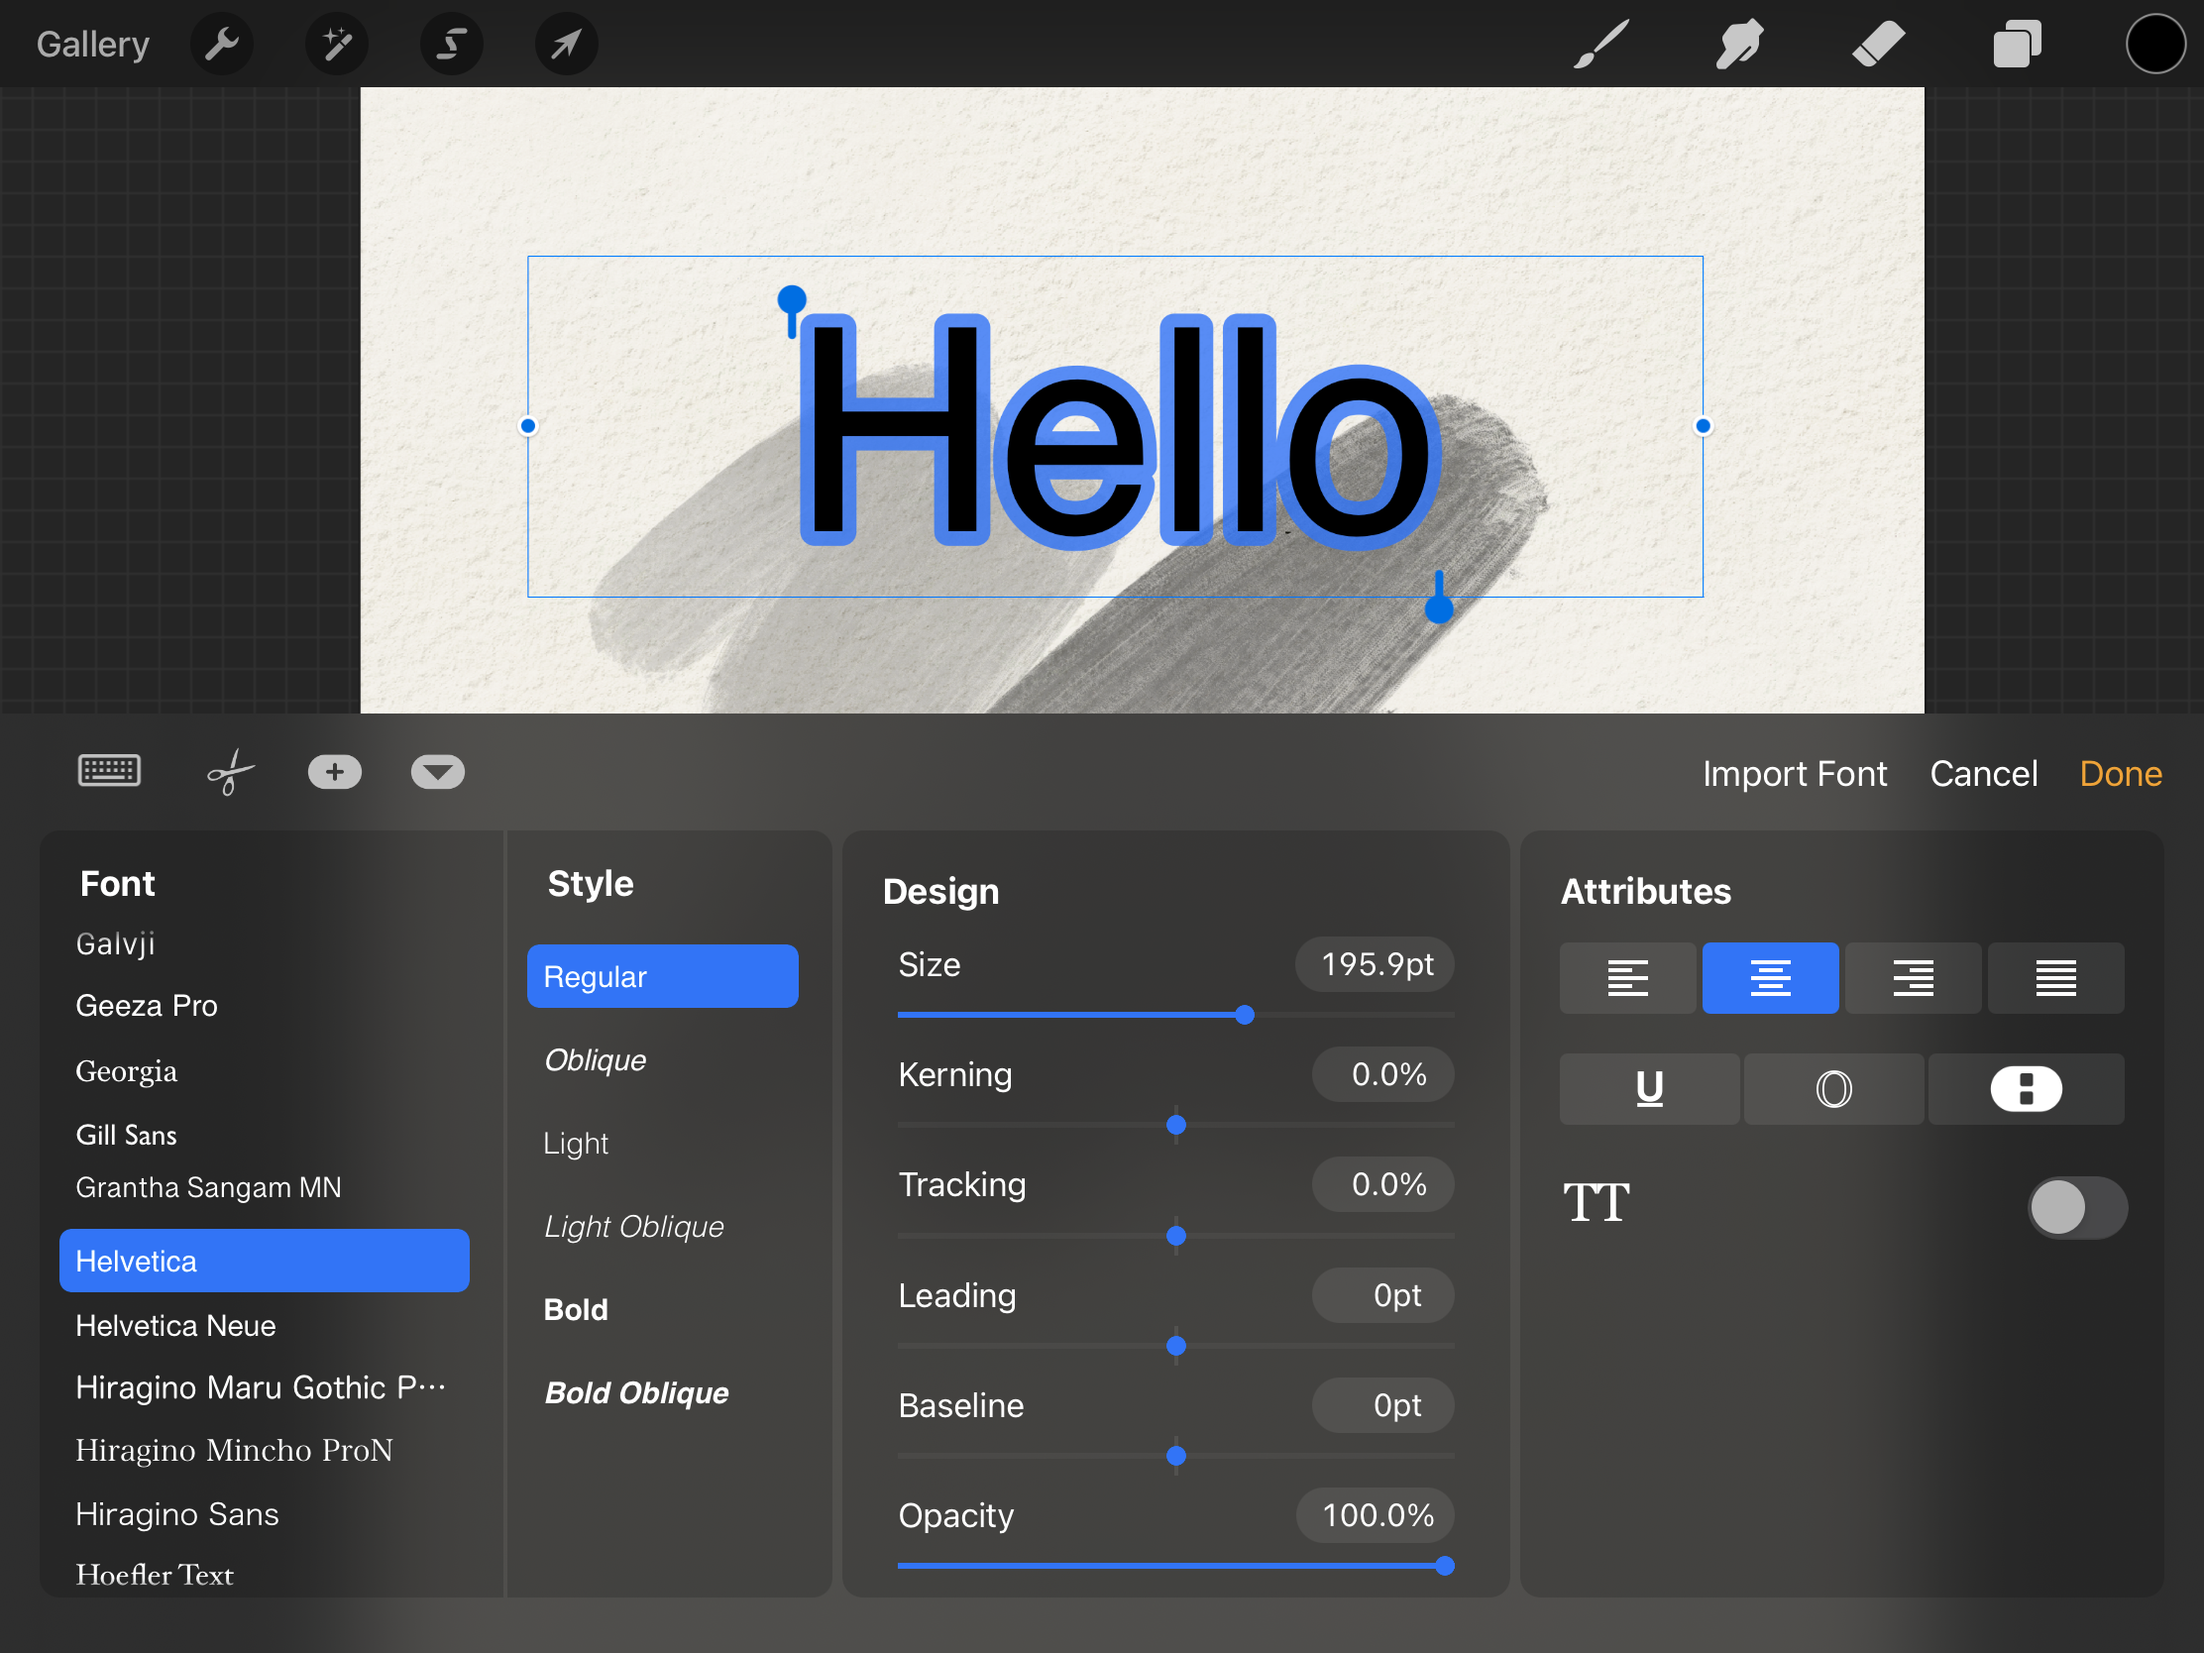Select Helvetica Neue font
The image size is (2204, 1653).
tap(173, 1325)
